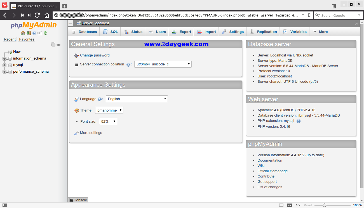Viewport: 364px width, 208px height.
Task: Open the Official Homepage link
Action: pyautogui.click(x=273, y=171)
